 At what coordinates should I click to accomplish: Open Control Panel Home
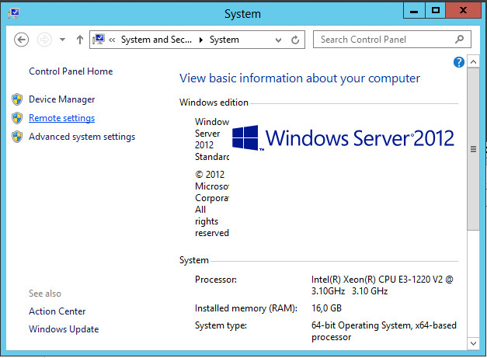click(71, 71)
